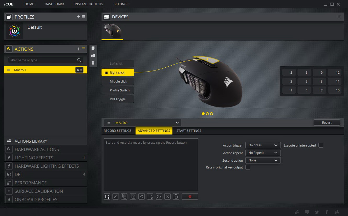Expand the DPI section
The height and width of the screenshot is (216, 348).
pos(46,174)
